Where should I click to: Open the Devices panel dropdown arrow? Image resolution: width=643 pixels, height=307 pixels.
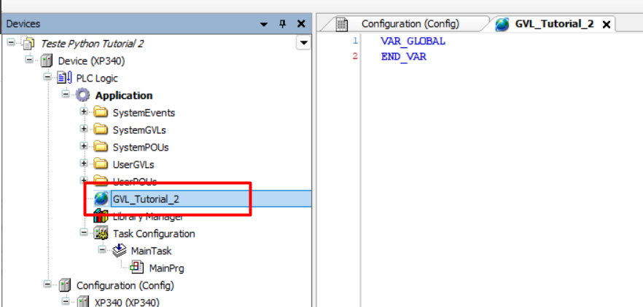click(264, 25)
